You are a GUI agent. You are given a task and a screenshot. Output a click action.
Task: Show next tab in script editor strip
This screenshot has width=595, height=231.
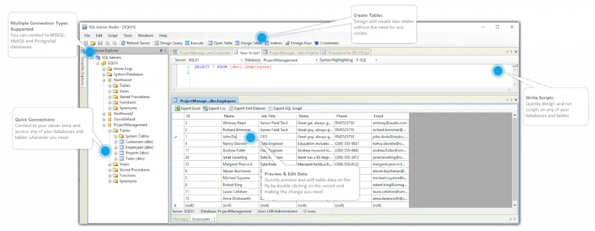click(511, 52)
